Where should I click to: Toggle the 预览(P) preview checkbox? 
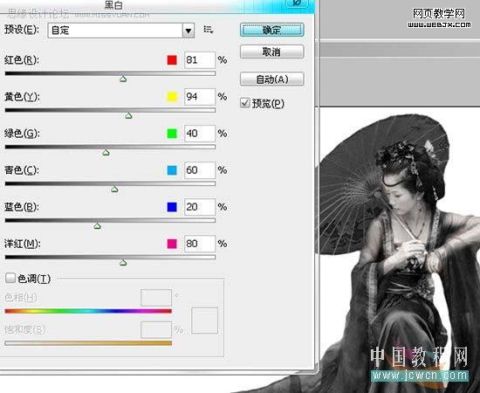[245, 103]
